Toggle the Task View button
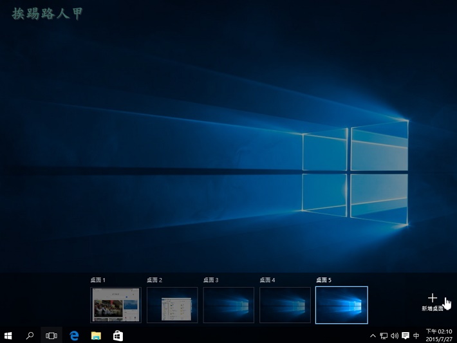457x343 pixels. (x=51, y=336)
